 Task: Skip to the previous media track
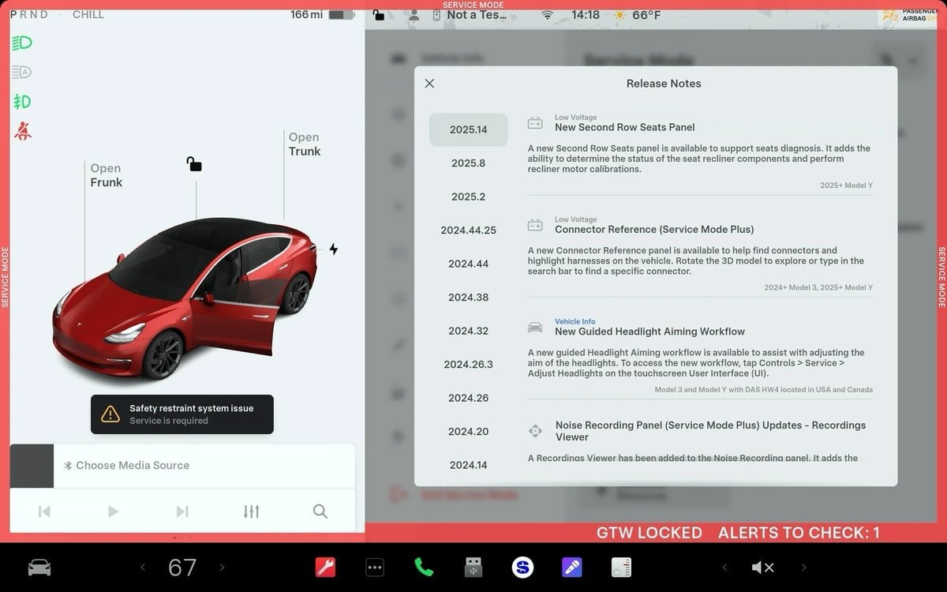pos(44,511)
